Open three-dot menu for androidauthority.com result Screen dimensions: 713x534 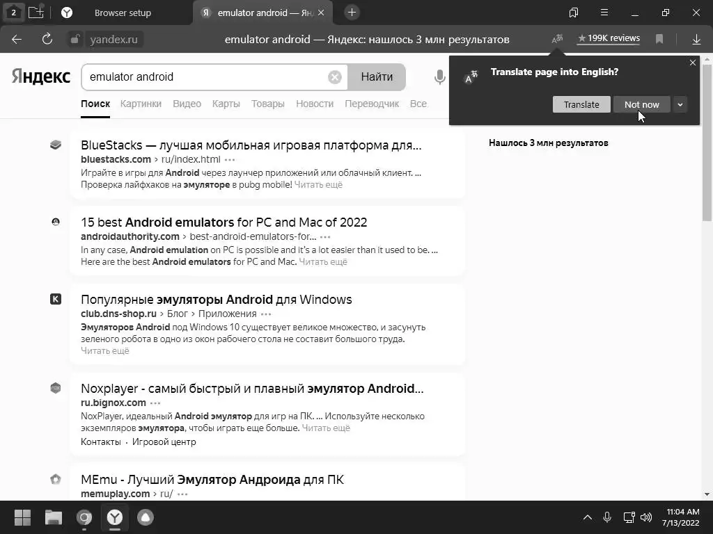click(325, 237)
